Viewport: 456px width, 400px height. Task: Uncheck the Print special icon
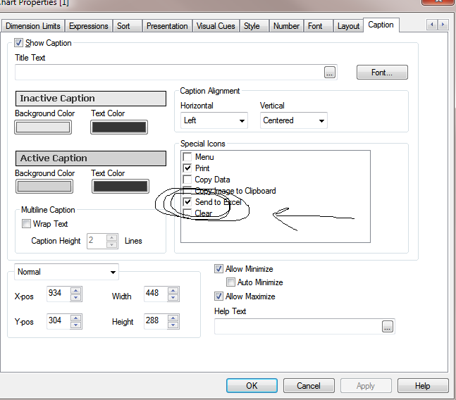click(187, 168)
